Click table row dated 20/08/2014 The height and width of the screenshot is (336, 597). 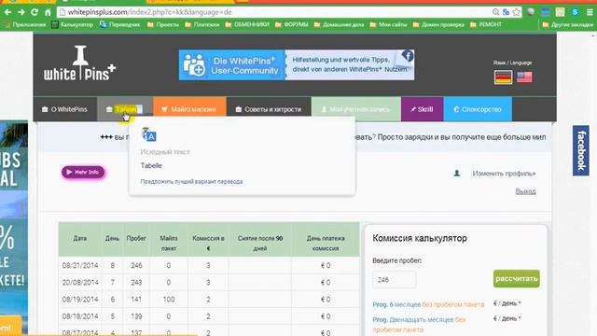[x=209, y=282]
